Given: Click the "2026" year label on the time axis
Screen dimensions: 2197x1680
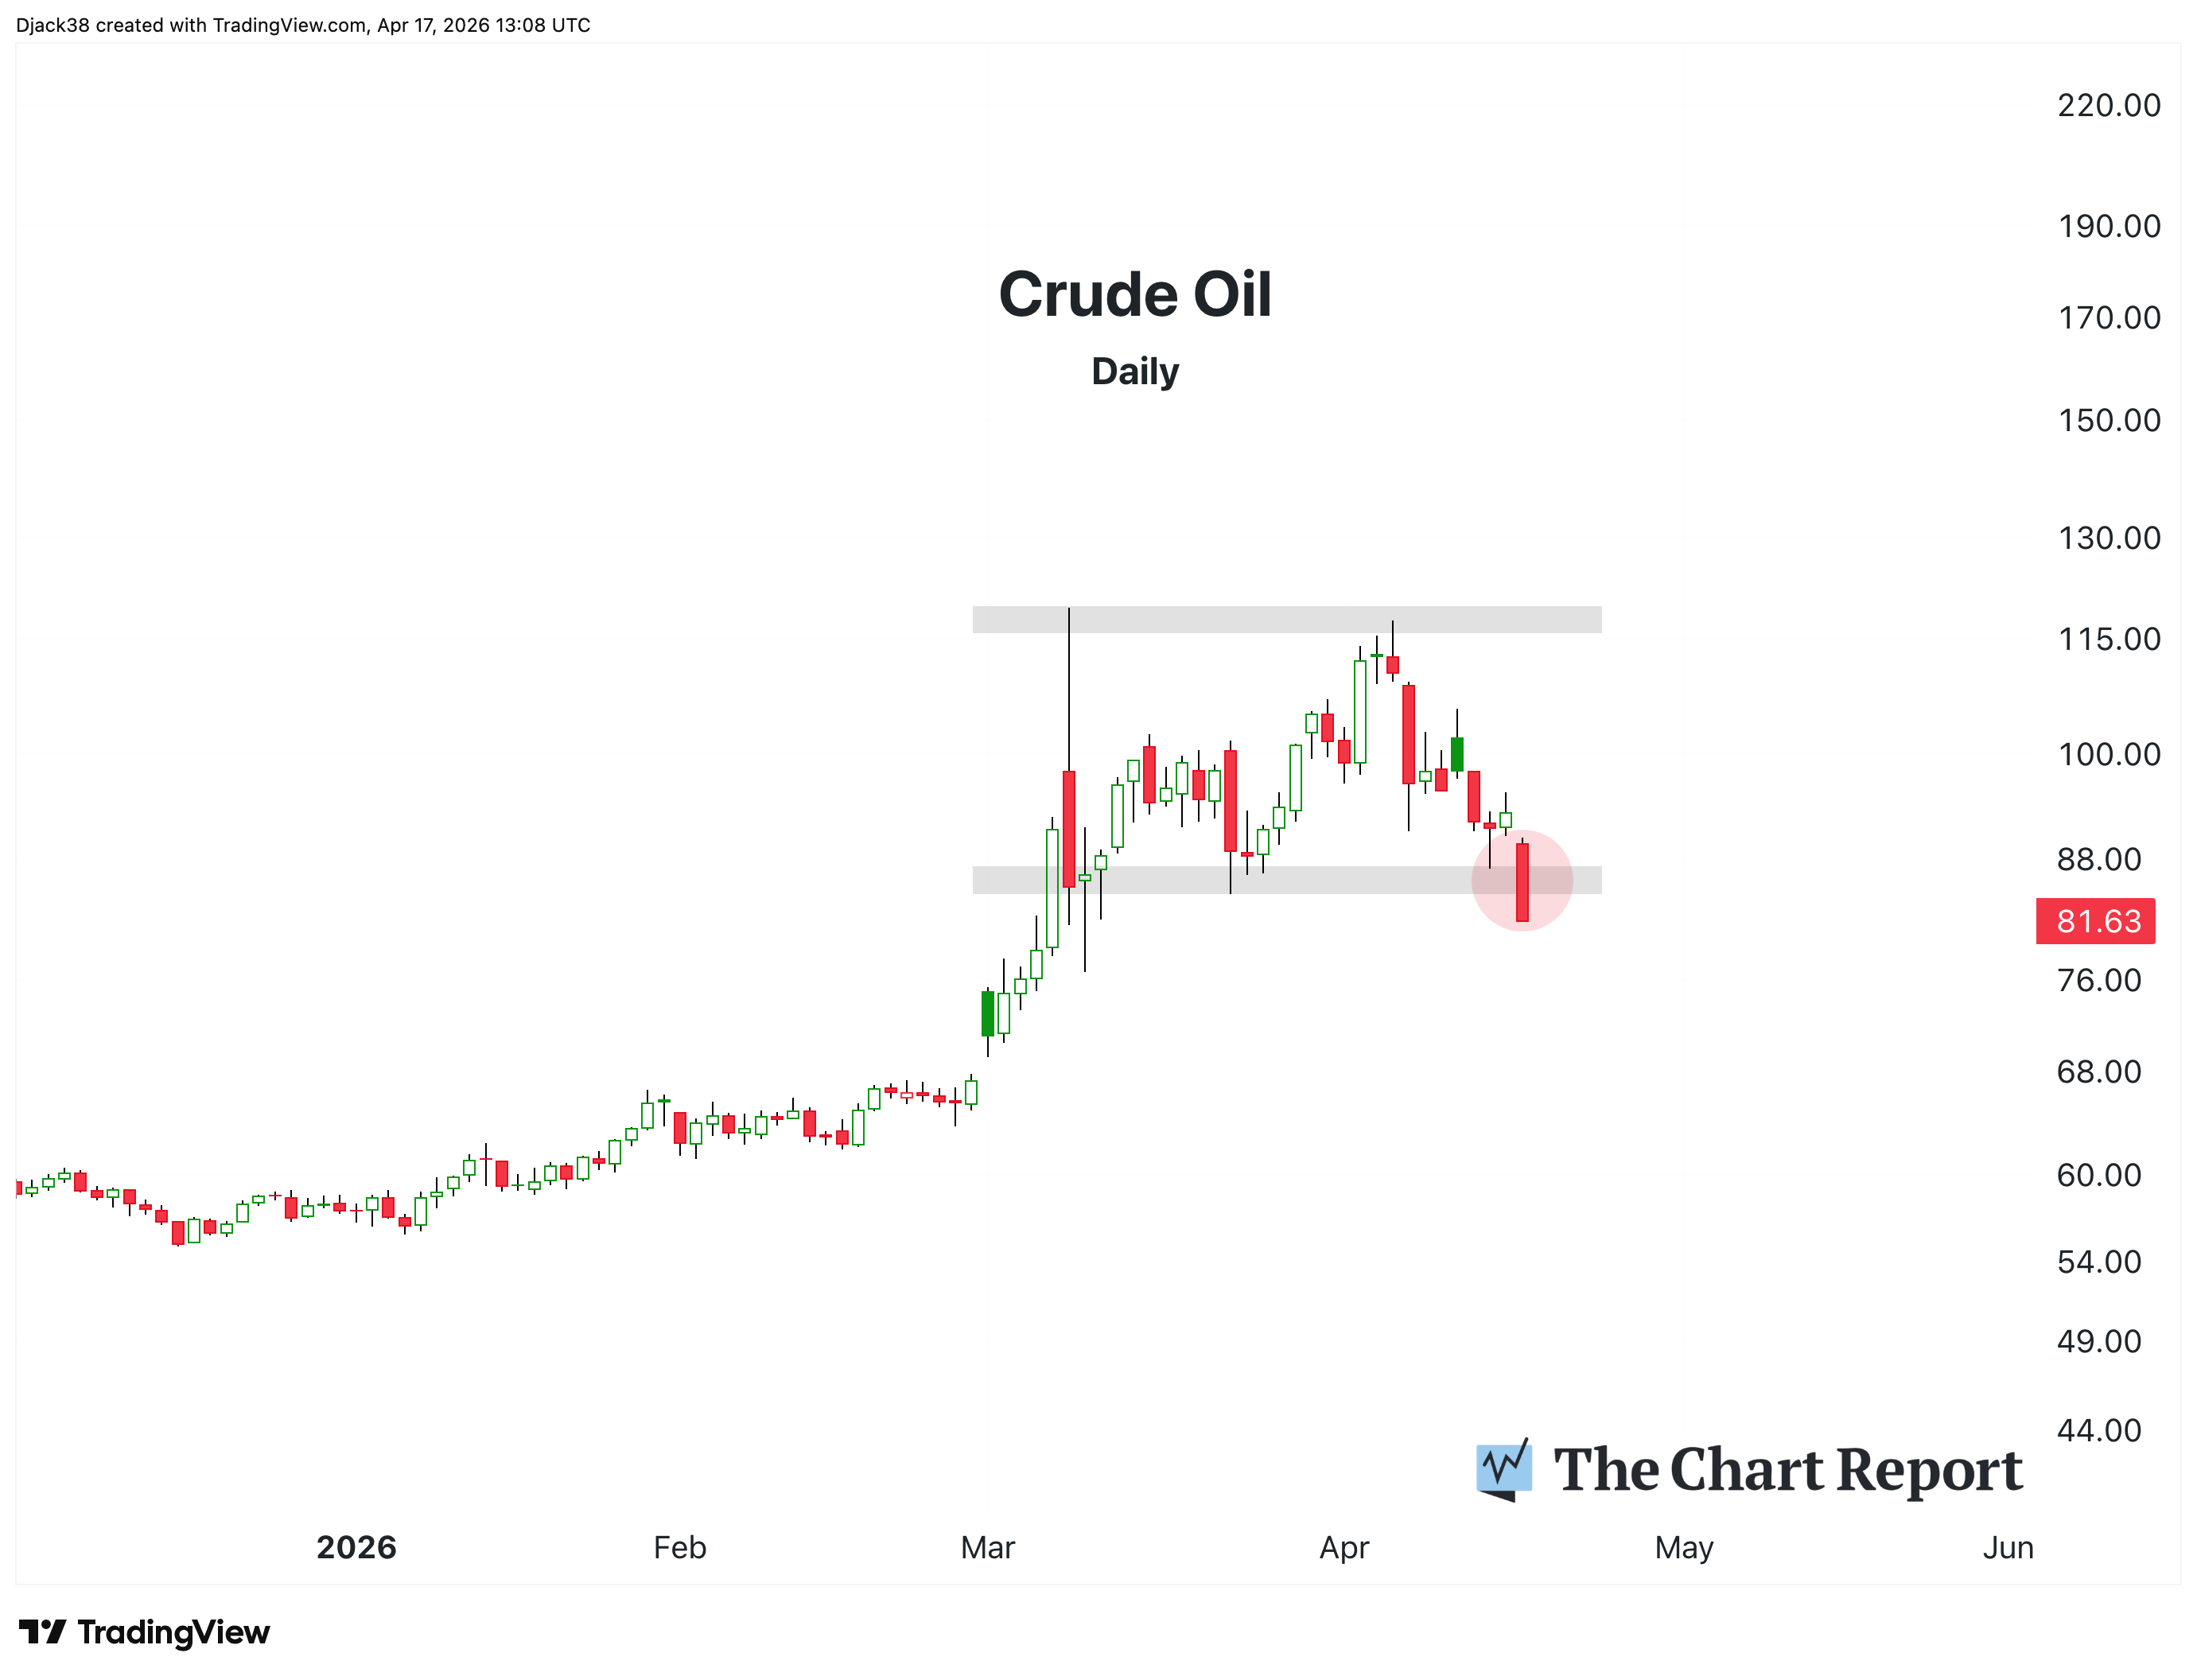Looking at the screenshot, I should pyautogui.click(x=357, y=1548).
